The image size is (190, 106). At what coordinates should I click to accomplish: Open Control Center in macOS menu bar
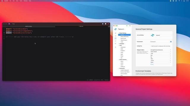pyautogui.click(x=184, y=1)
